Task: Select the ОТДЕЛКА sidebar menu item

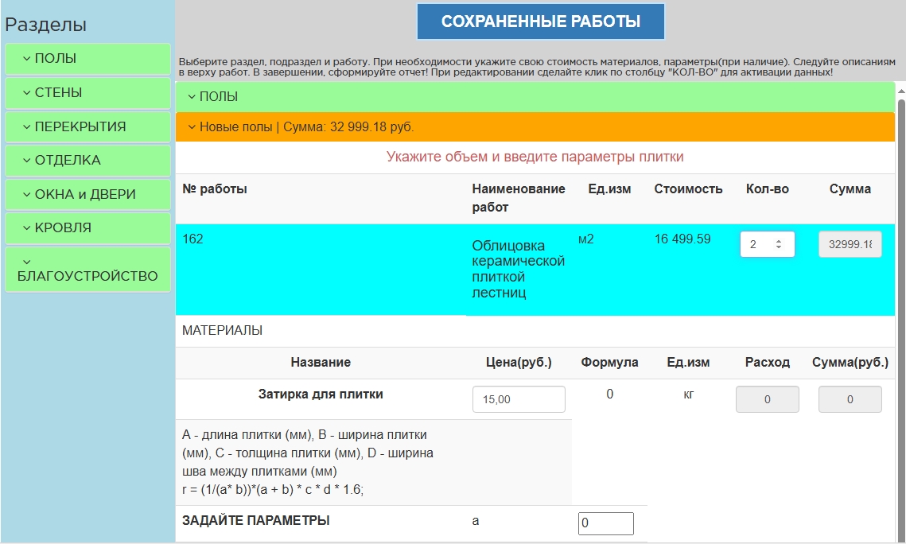Action: point(87,161)
